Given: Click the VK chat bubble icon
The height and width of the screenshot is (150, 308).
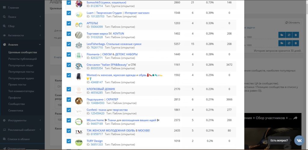Looking at the screenshot, I should 299,140.
